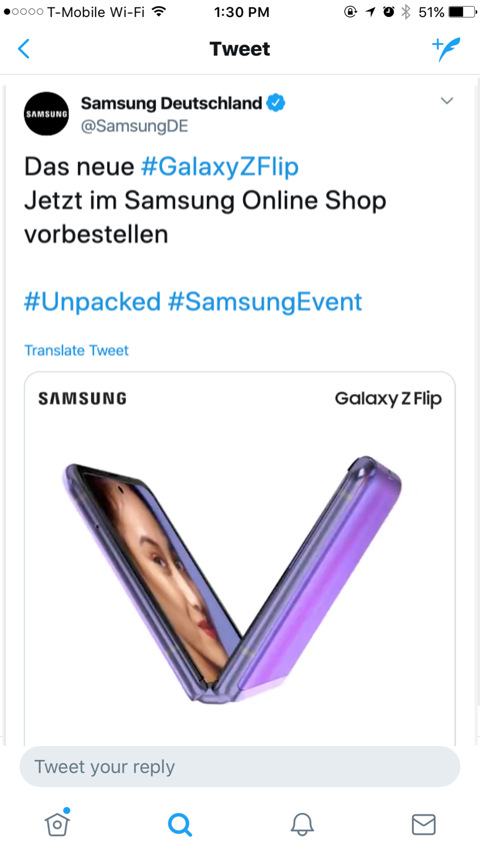Viewport: 480px width, 853px height.
Task: Tap Translate Tweet
Action: 76,350
